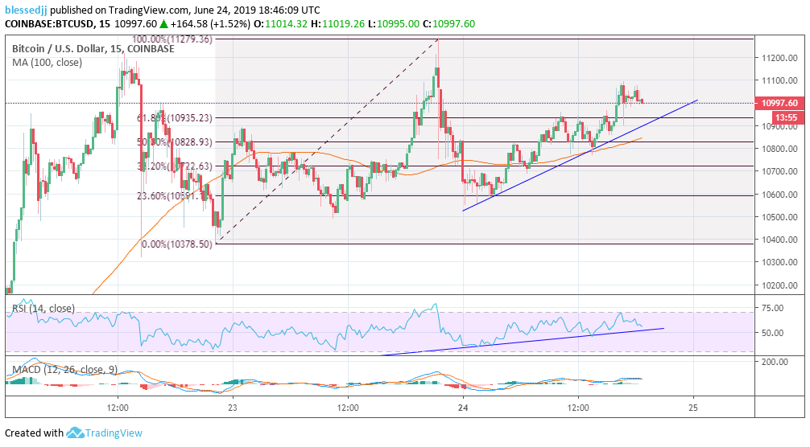Click the 10800.00 price axis label
This screenshot has height=447, width=810.
779,149
